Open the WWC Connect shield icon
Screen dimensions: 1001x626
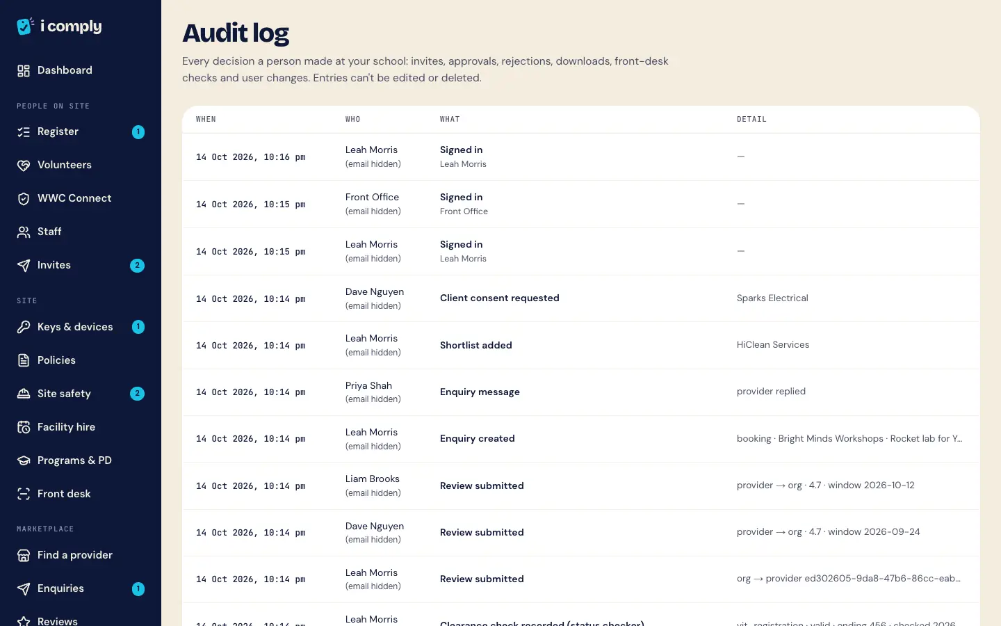[24, 198]
